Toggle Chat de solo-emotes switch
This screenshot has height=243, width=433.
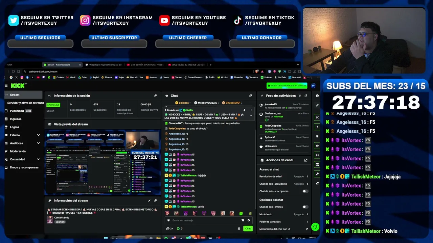tap(305, 207)
